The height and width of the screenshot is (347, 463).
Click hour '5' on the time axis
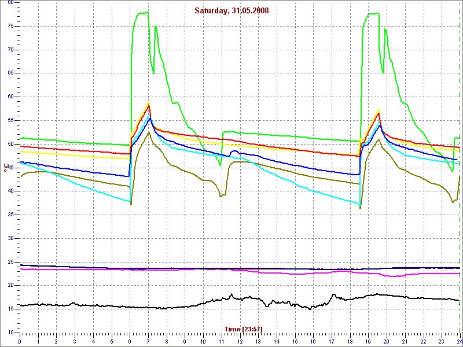coord(112,342)
